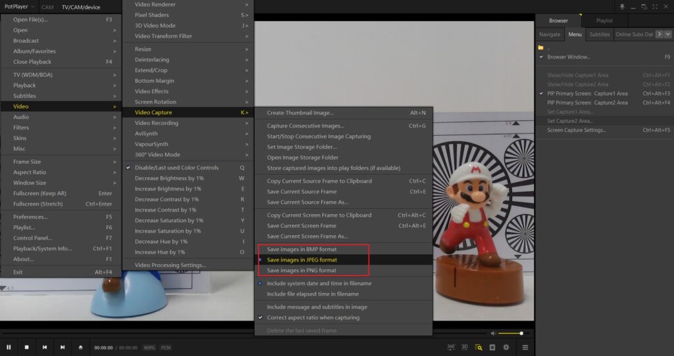Open the control panel gear icon
Viewport: 674px width, 356px height.
point(506,347)
